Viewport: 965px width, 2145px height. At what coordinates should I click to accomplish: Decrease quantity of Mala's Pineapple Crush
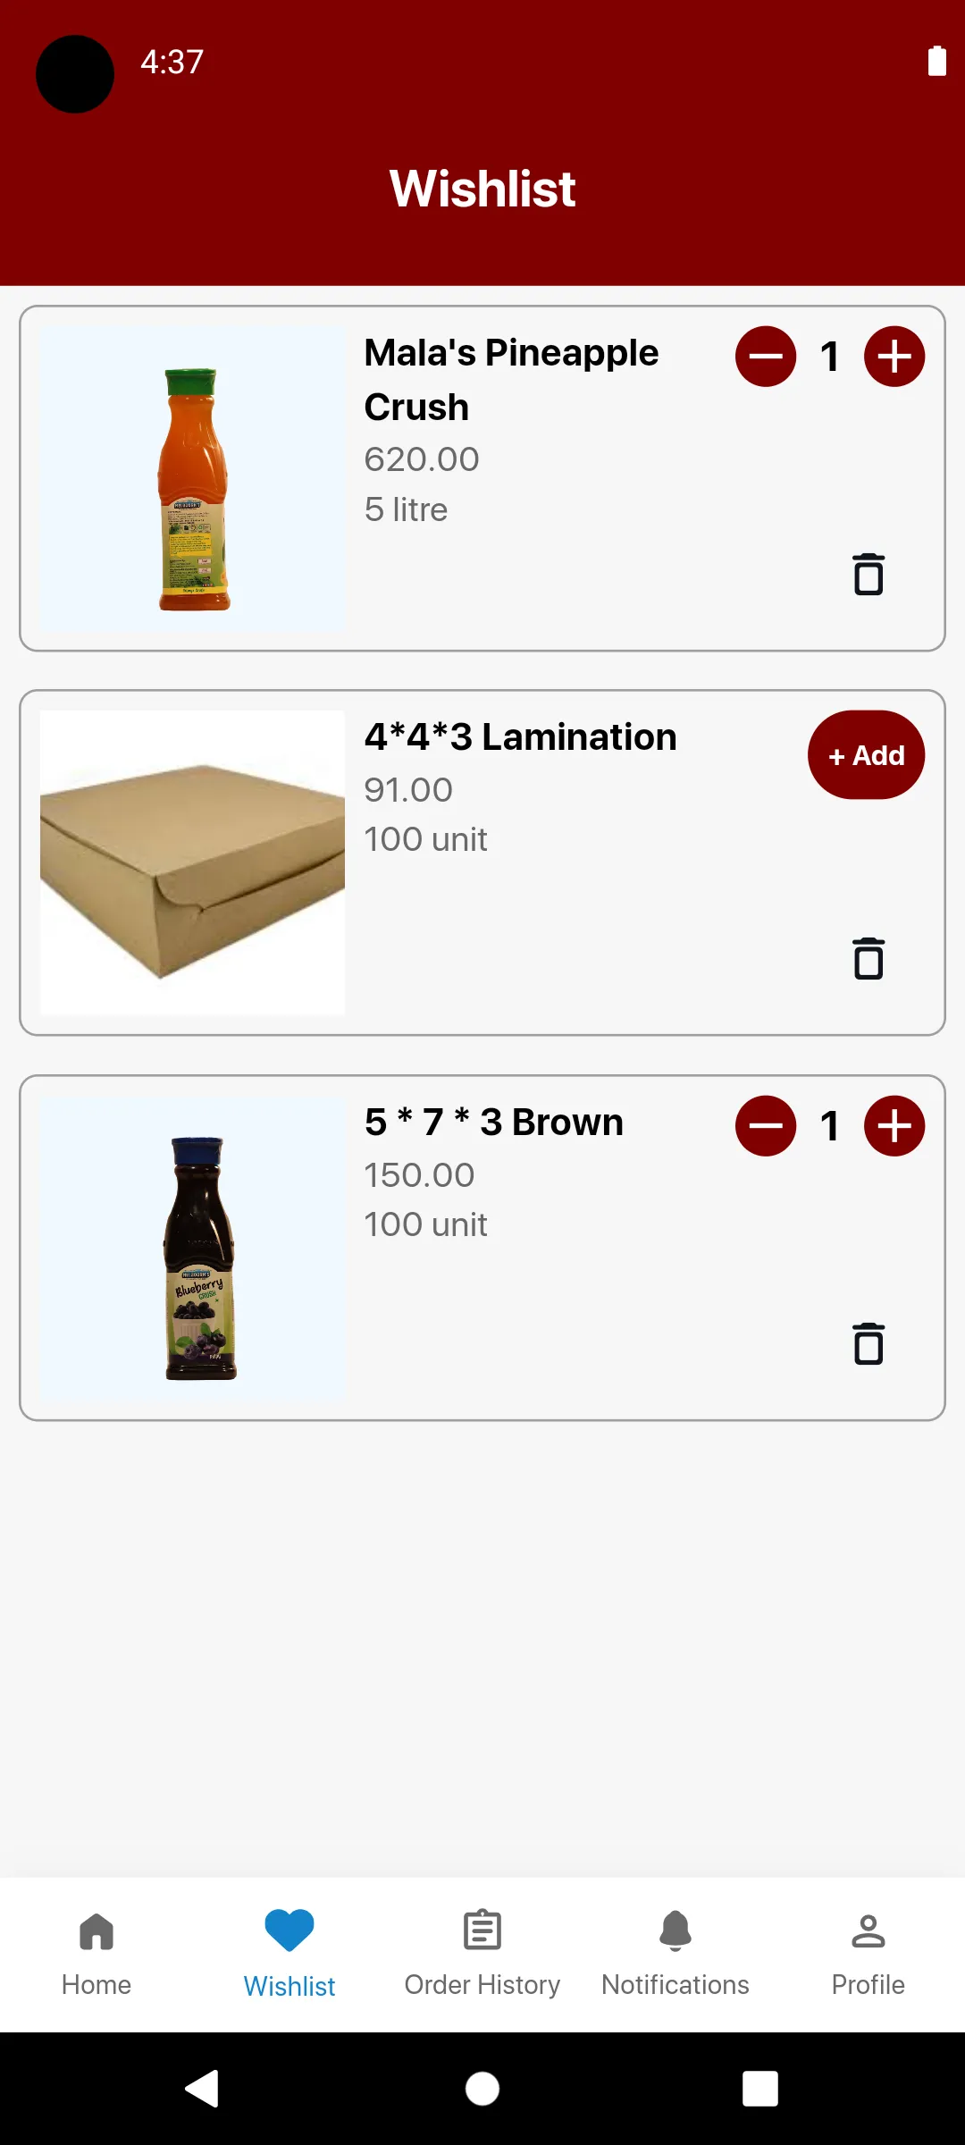click(766, 357)
